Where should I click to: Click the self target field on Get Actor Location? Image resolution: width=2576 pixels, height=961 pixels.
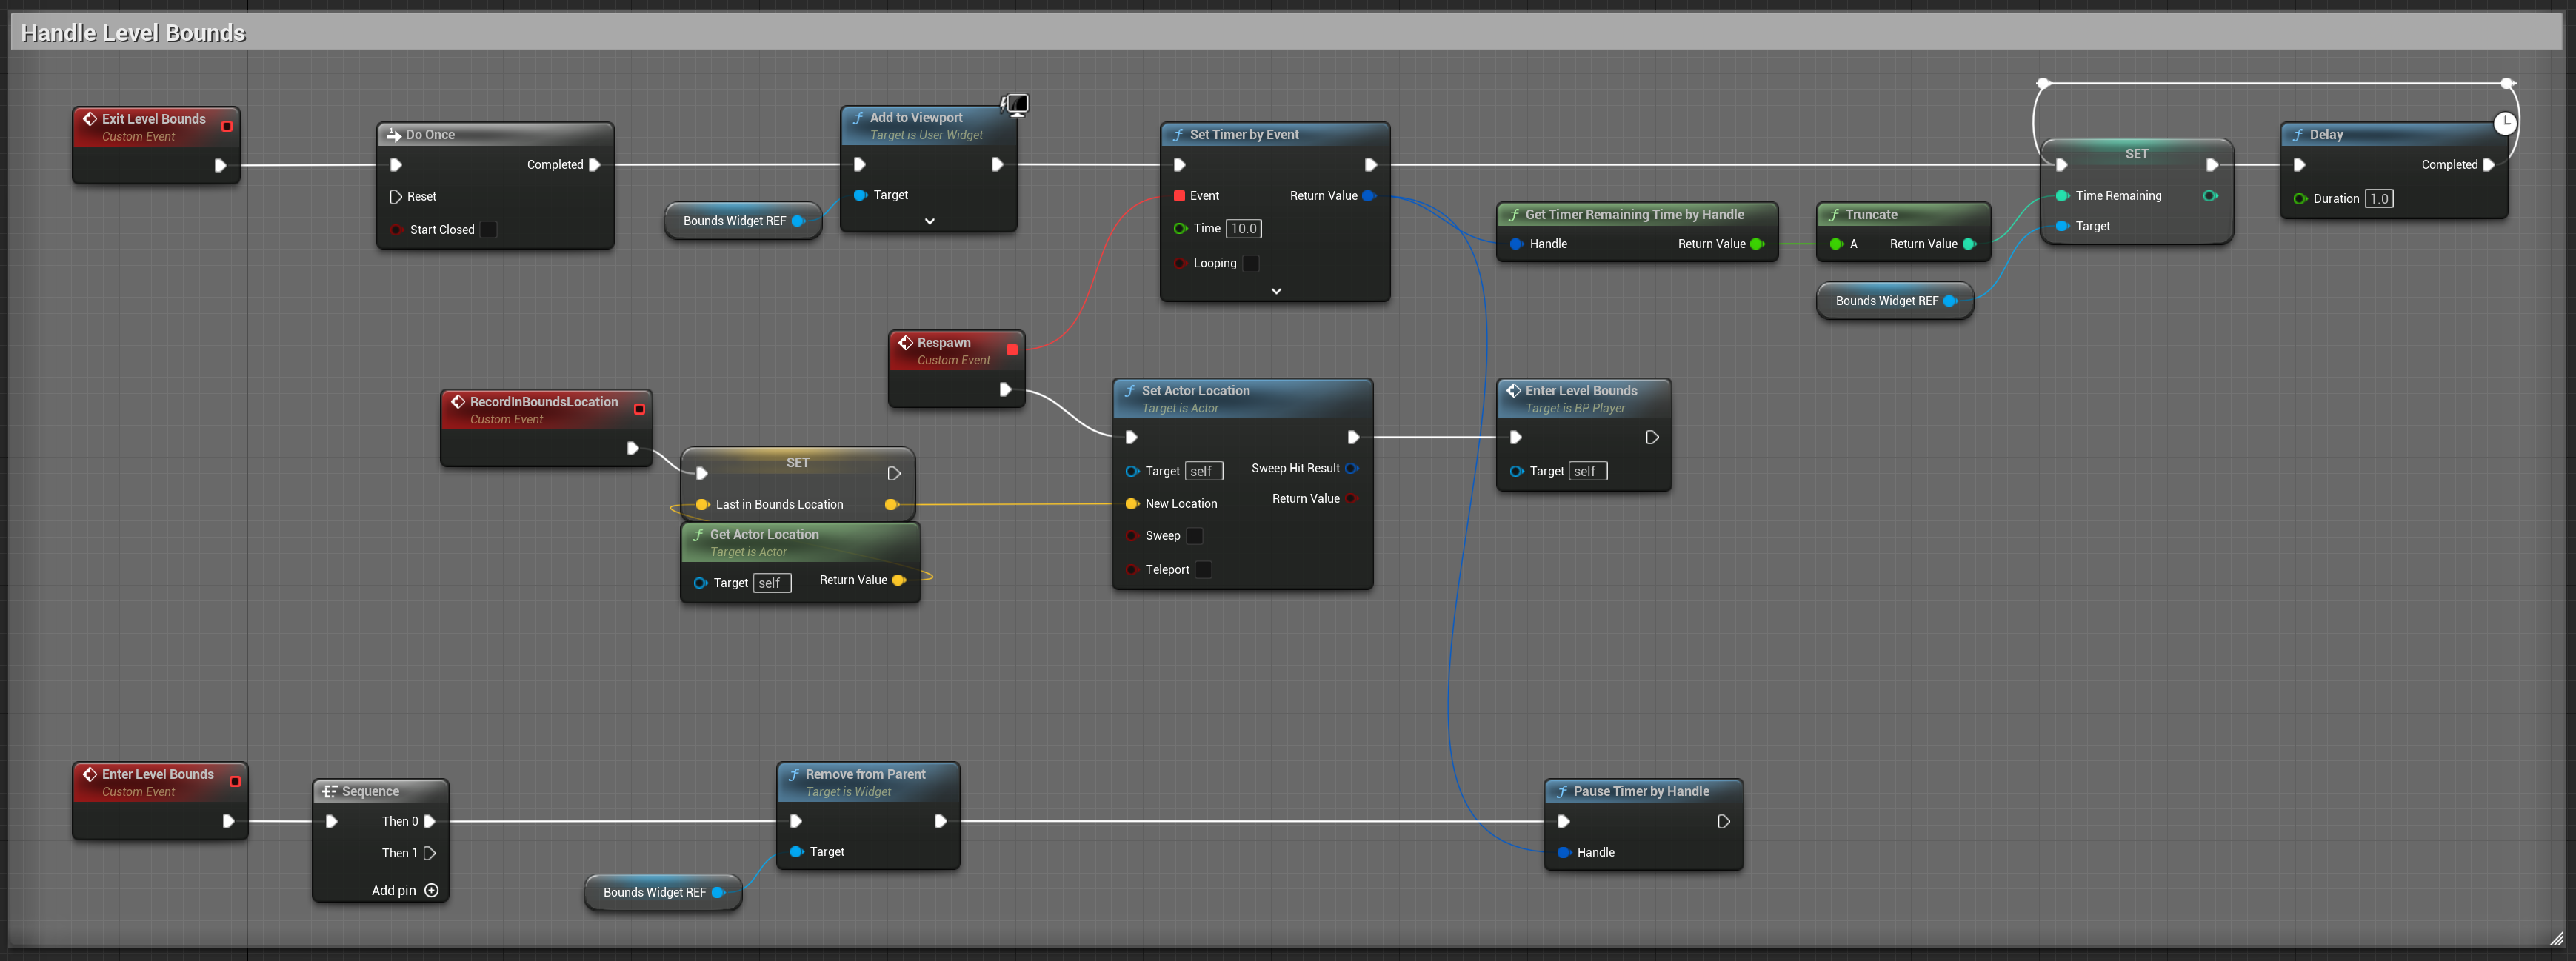[770, 583]
